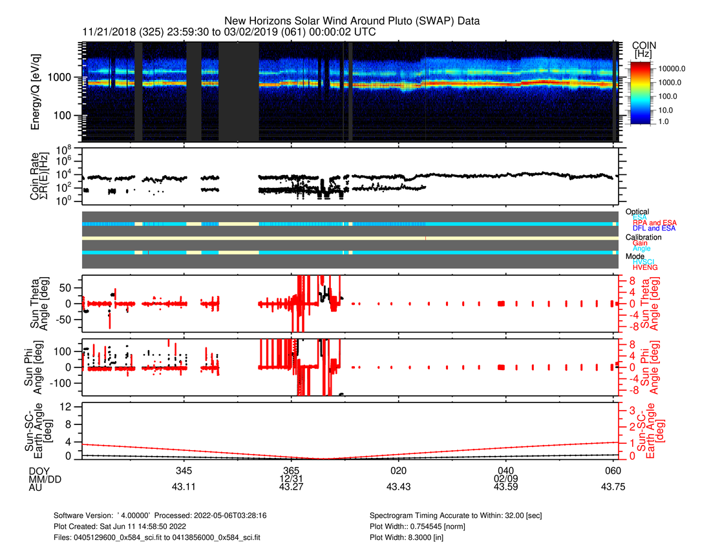711x549 pixels.
Task: Select the 'DFL and ESA' legend entry
Action: pyautogui.click(x=654, y=228)
